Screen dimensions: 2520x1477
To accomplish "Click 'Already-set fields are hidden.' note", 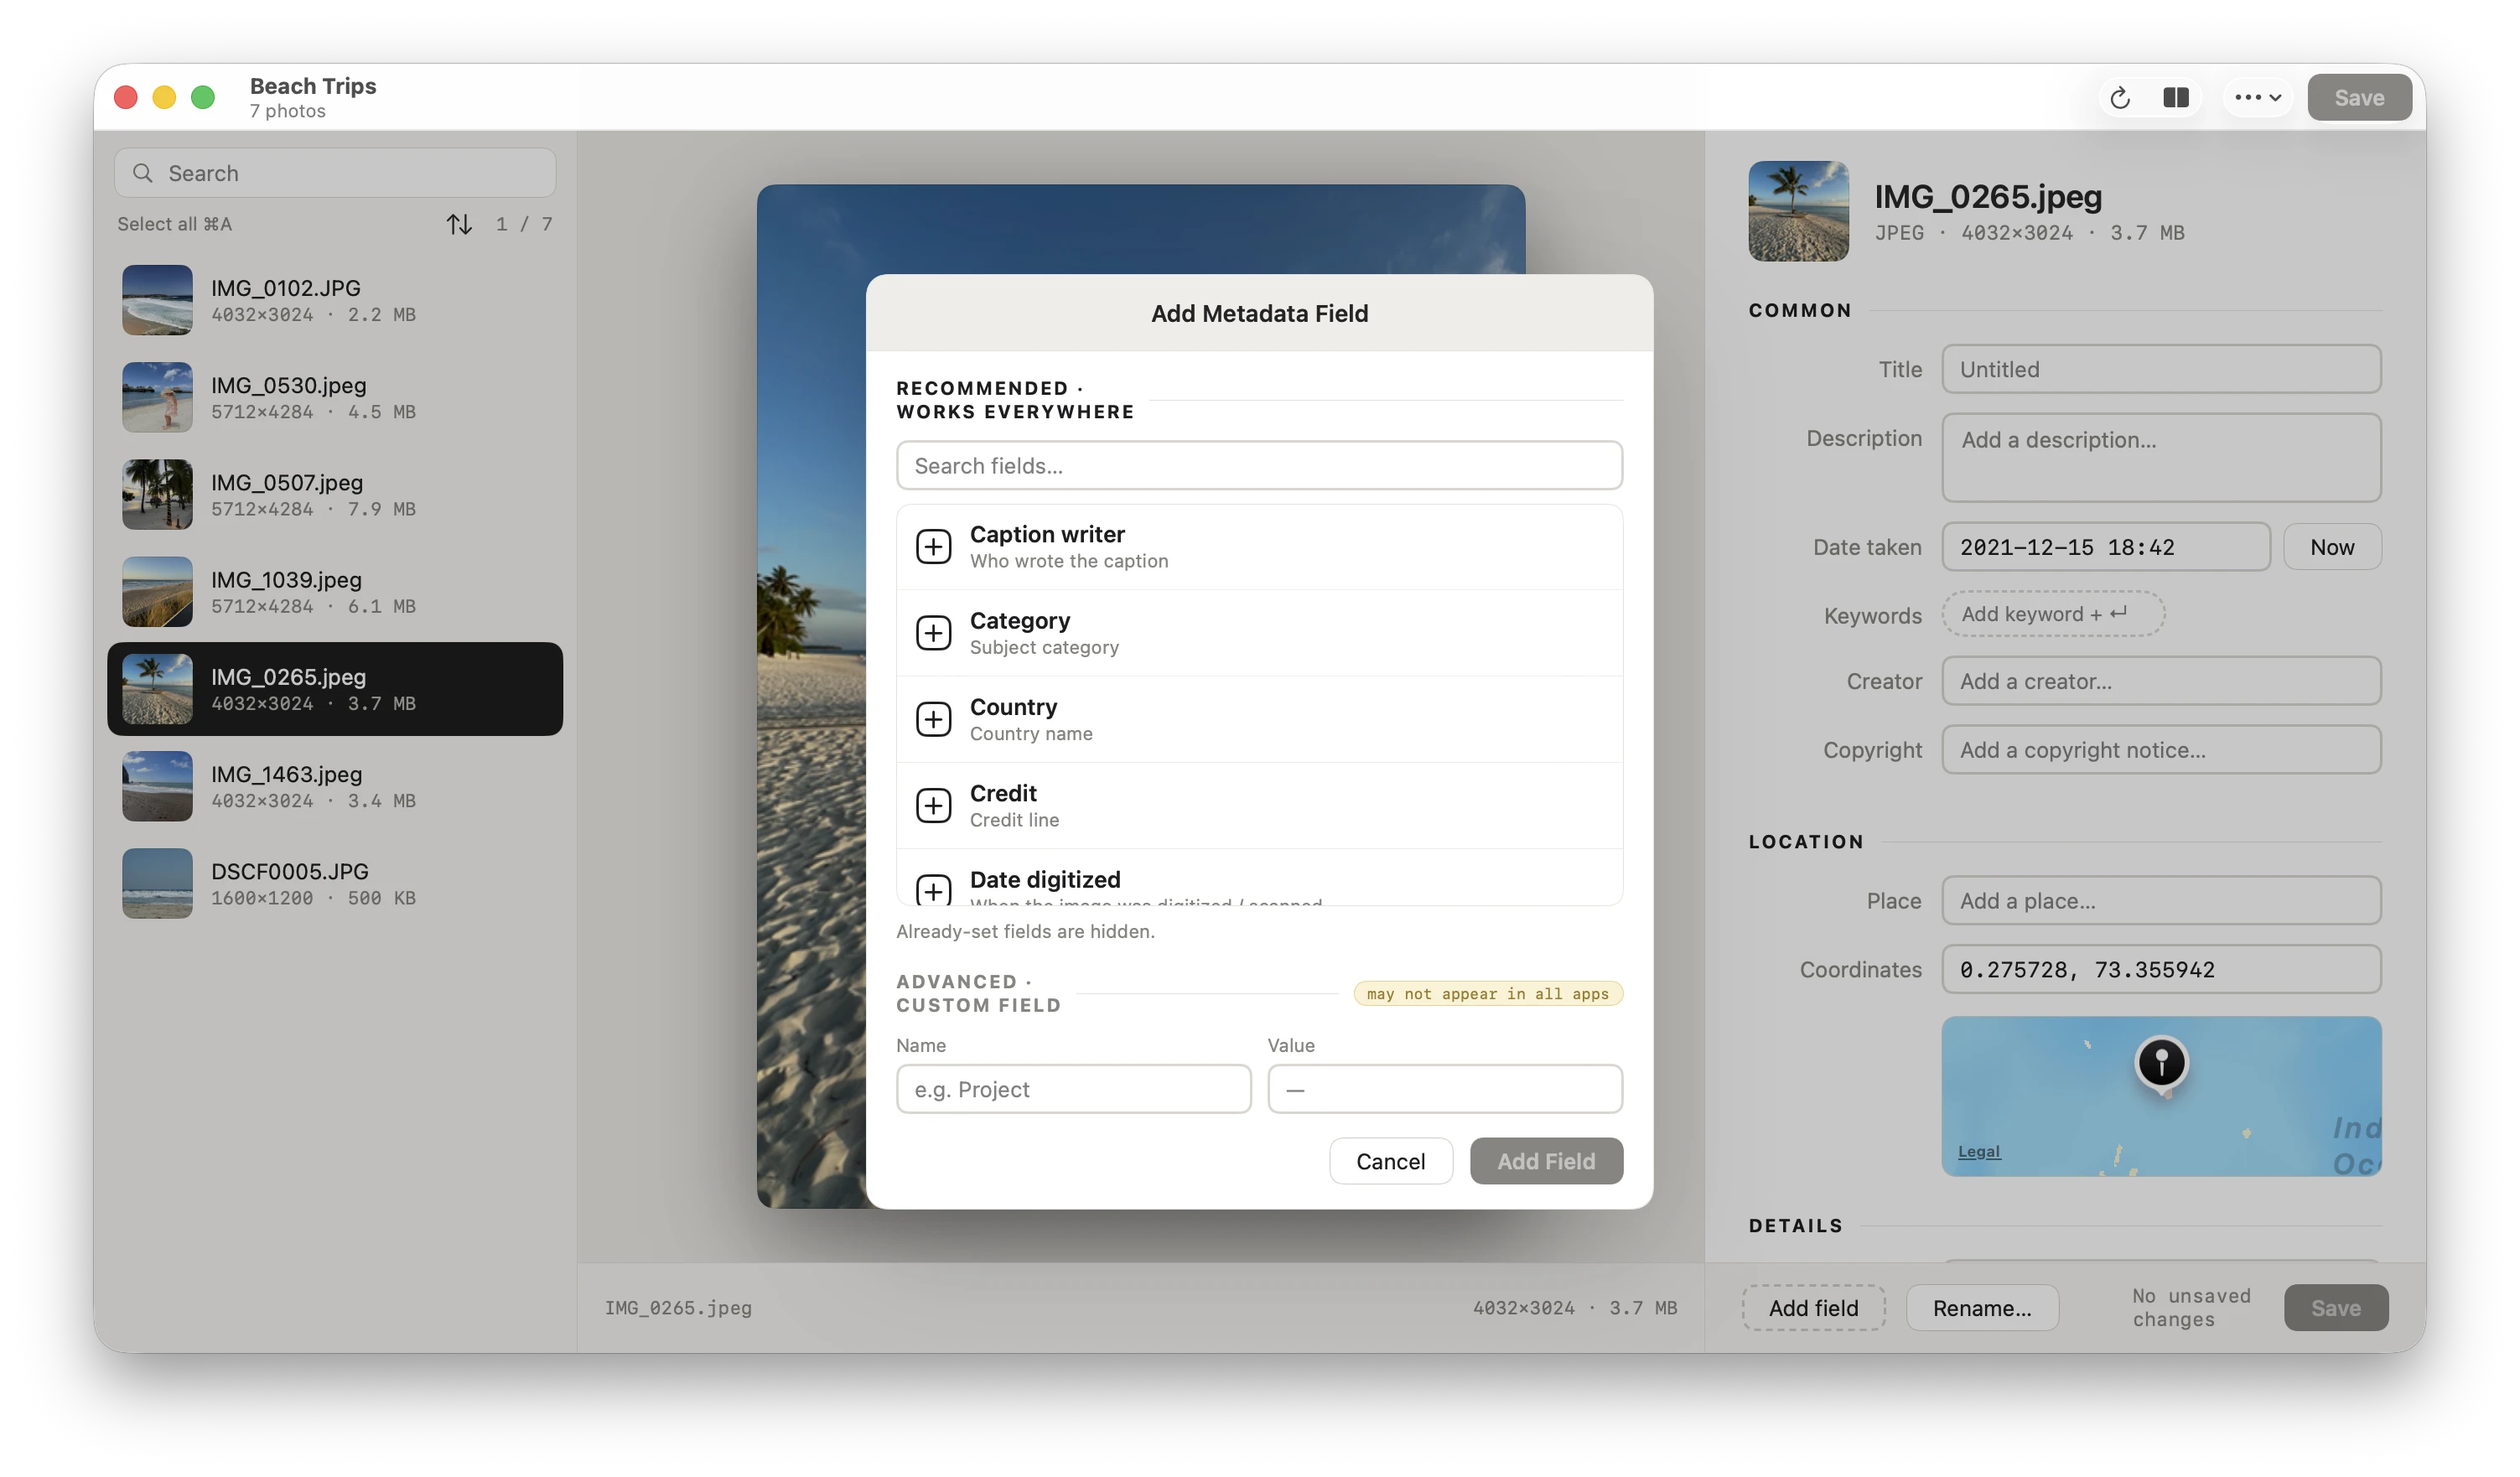I will [1025, 931].
